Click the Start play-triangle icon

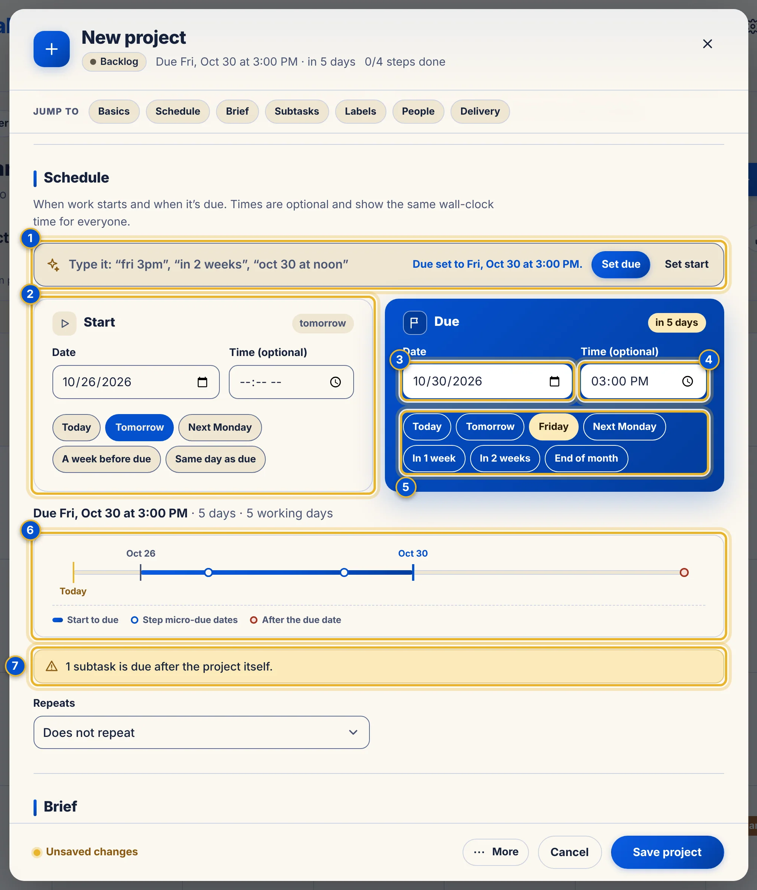pos(64,323)
